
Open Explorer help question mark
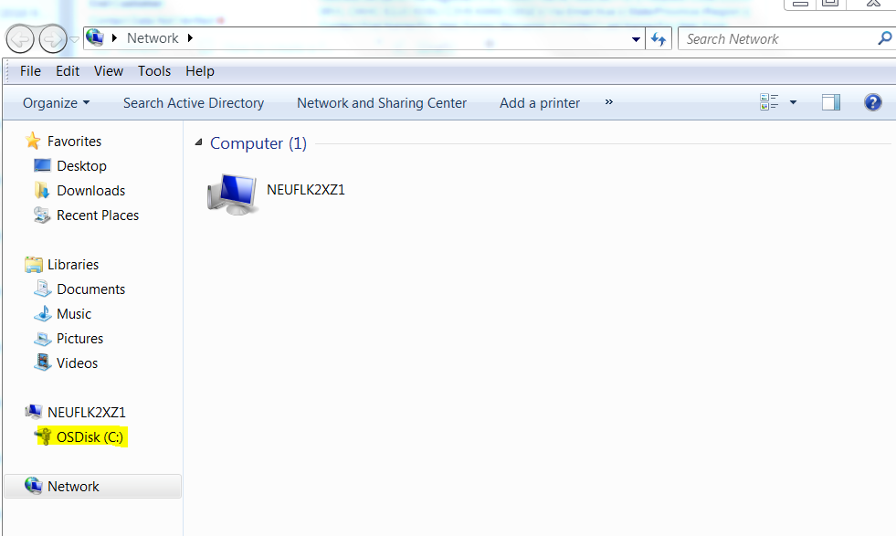point(872,102)
